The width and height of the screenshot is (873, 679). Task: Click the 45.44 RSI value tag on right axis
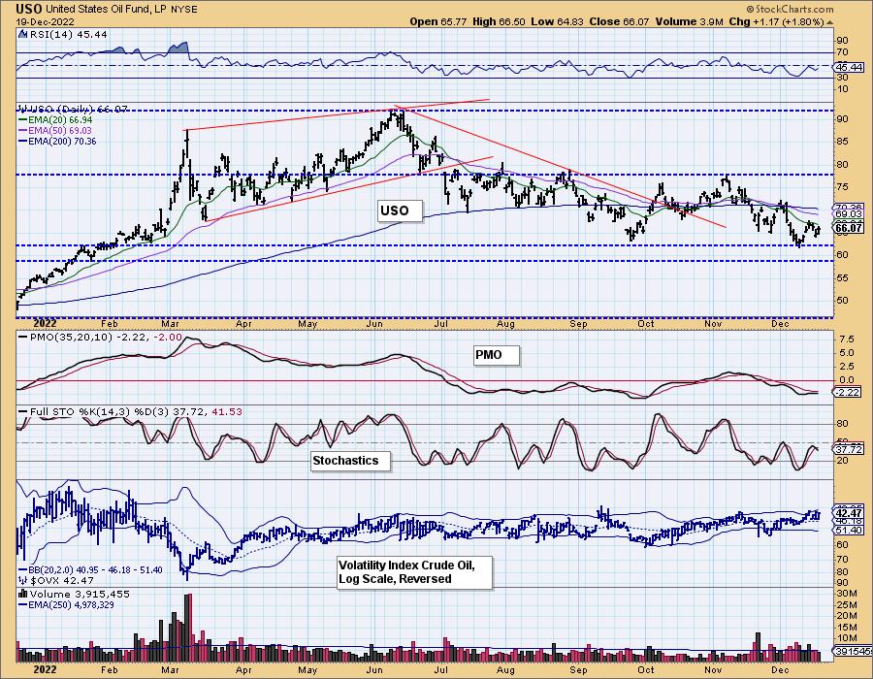pos(850,67)
